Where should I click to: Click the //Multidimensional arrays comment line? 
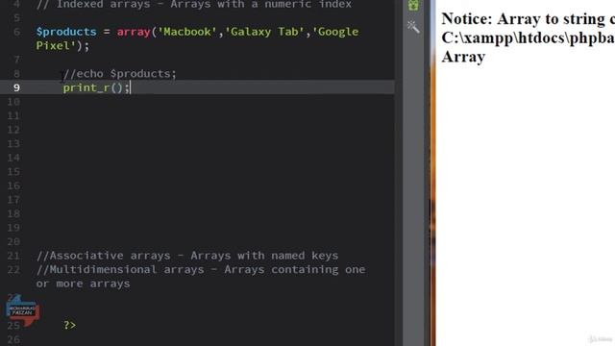[x=201, y=276]
